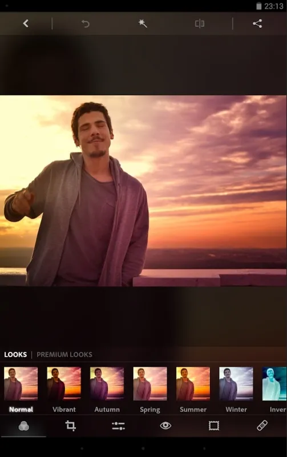
Task: Select the Spring look filter
Action: click(x=150, y=383)
